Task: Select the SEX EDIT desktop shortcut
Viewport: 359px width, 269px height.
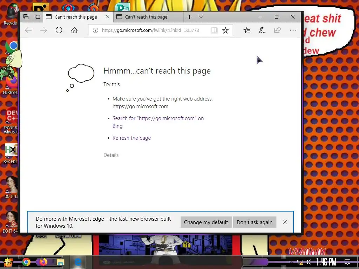Action: coord(11,154)
